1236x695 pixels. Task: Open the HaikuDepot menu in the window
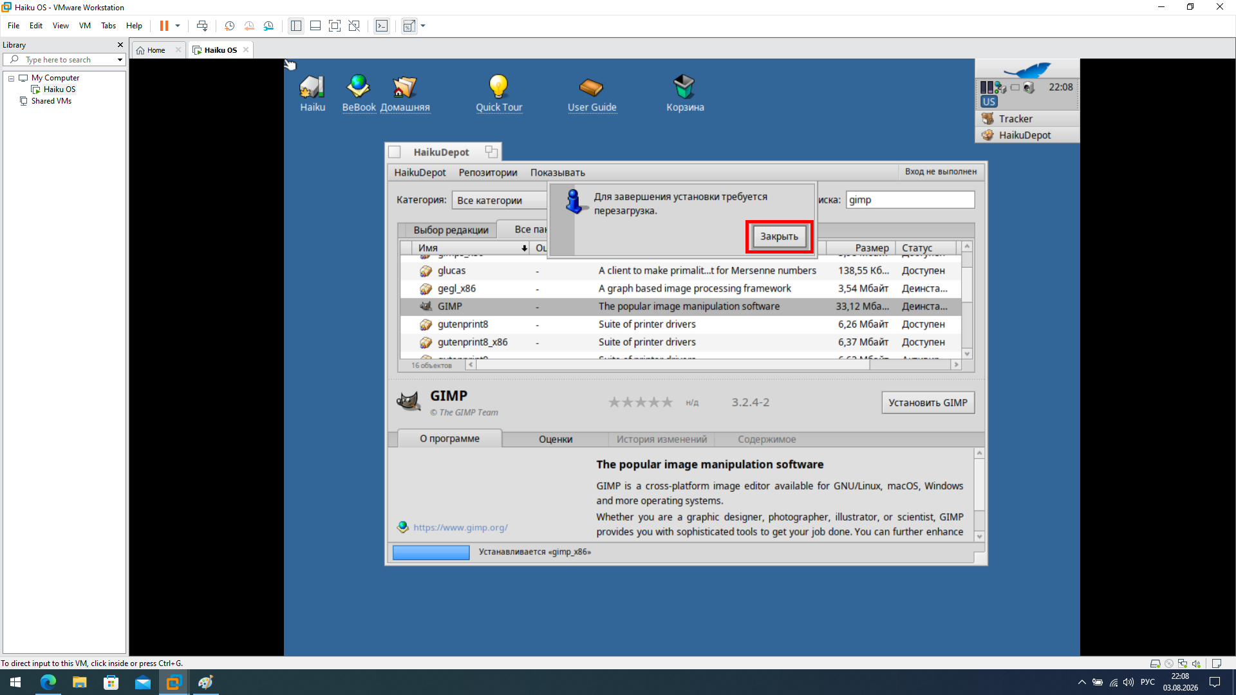click(x=420, y=172)
